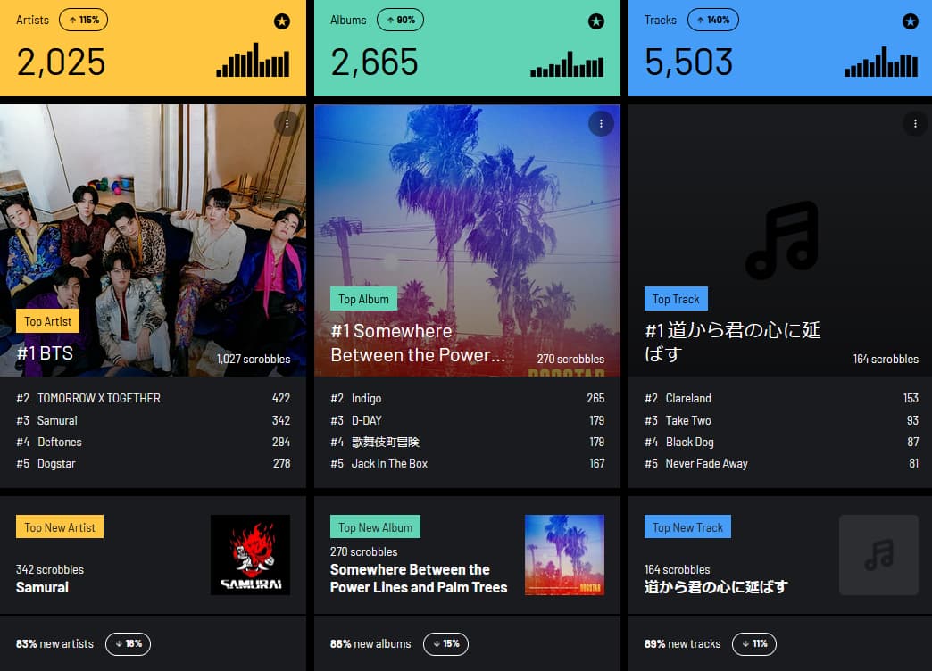The image size is (932, 671).
Task: Open the Samurai artist logo thumbnail
Action: [x=250, y=555]
